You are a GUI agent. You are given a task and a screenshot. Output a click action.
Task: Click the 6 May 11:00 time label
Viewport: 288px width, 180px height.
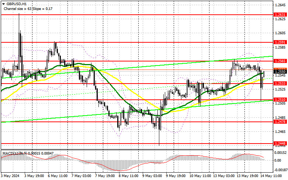tap(58, 176)
